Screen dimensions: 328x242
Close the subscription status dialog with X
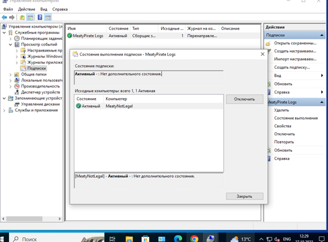pos(263,54)
